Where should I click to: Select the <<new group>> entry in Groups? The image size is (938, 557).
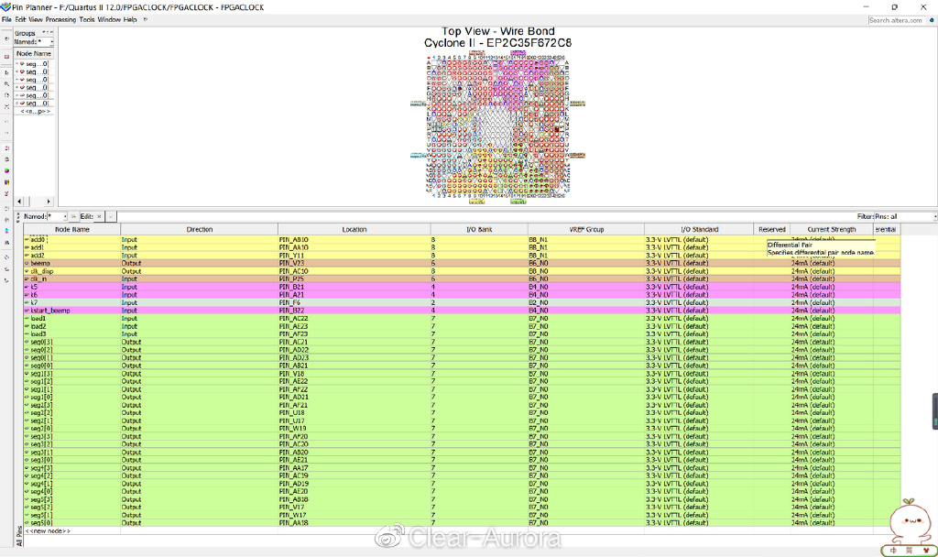36,111
